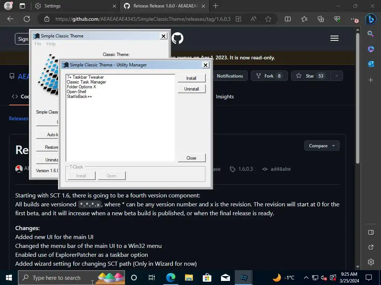Image resolution: width=381 pixels, height=285 pixels.
Task: Open GitHub hamburger navigation menu
Action: pos(334,38)
